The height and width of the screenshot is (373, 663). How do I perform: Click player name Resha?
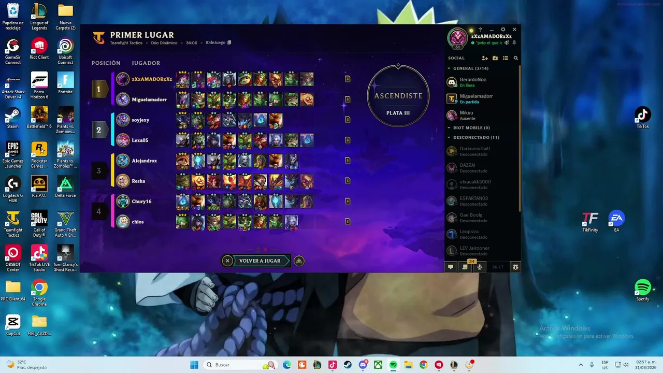click(x=138, y=181)
